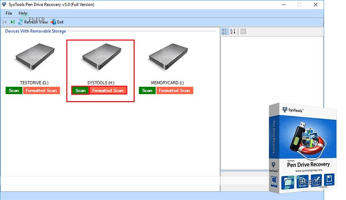
Task: Click the Pen Drive Recovery product box image
Action: 303,148
